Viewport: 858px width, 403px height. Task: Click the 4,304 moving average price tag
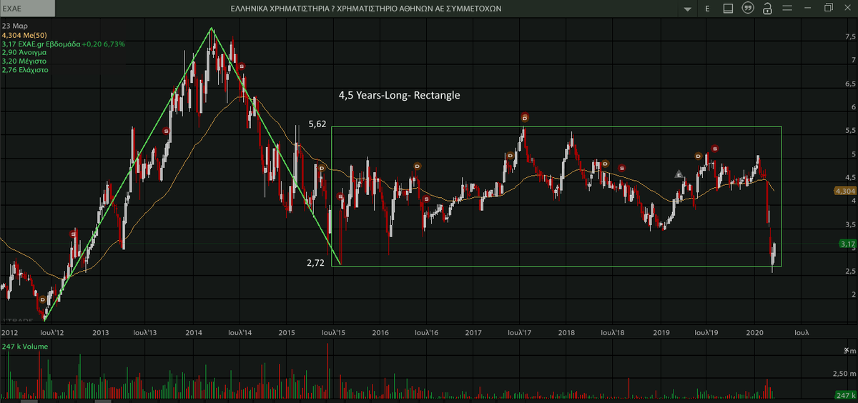845,191
